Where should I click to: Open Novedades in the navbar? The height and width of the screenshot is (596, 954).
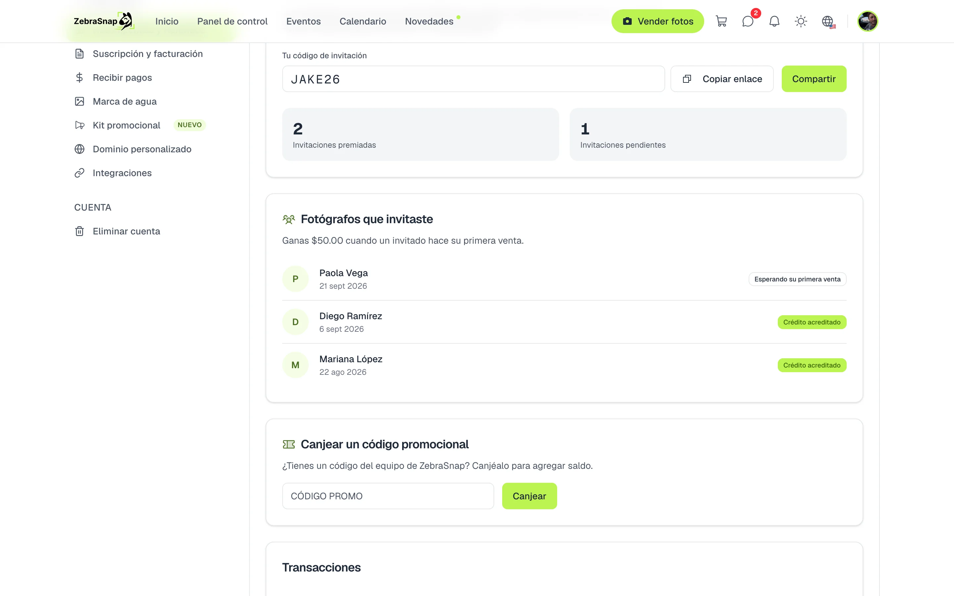pyautogui.click(x=429, y=21)
